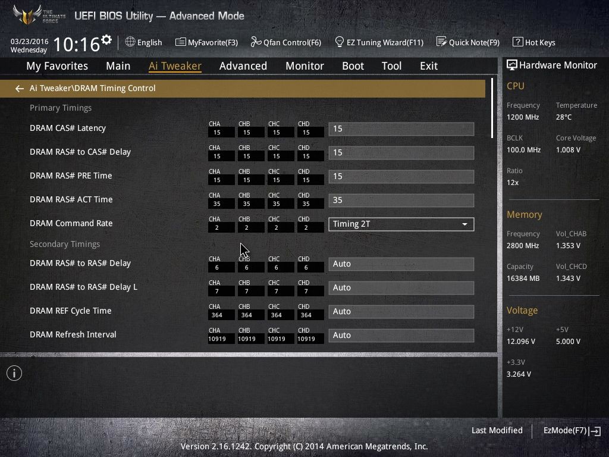The image size is (609, 457).
Task: Select the DRAM Refresh Interval label
Action: pyautogui.click(x=73, y=334)
